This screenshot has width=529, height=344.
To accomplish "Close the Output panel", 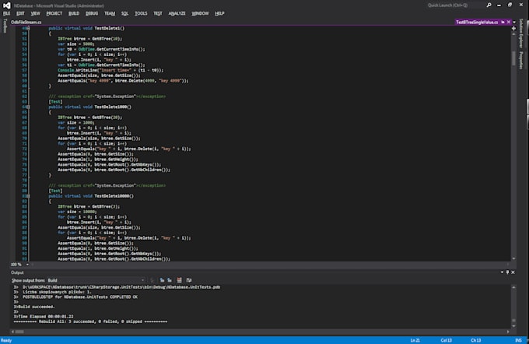I will (x=513, y=272).
